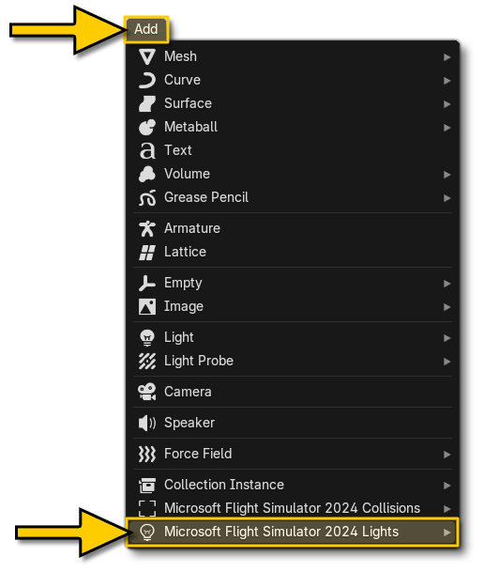Open Microsoft Flight Simulator 2024 Collisions entry
The image size is (484, 572).
click(x=293, y=508)
